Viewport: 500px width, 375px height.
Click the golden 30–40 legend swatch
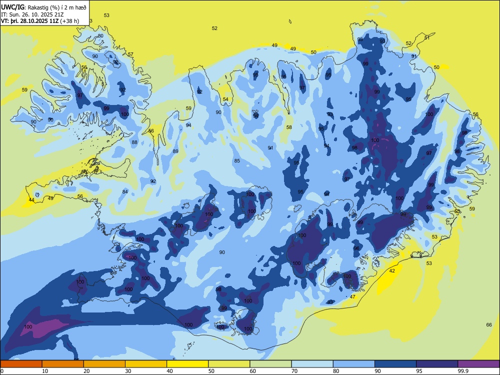pyautogui.click(x=146, y=364)
